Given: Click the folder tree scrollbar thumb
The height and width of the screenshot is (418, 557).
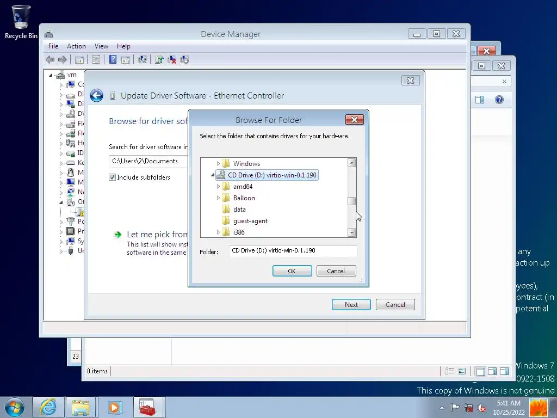Looking at the screenshot, I should 352,201.
